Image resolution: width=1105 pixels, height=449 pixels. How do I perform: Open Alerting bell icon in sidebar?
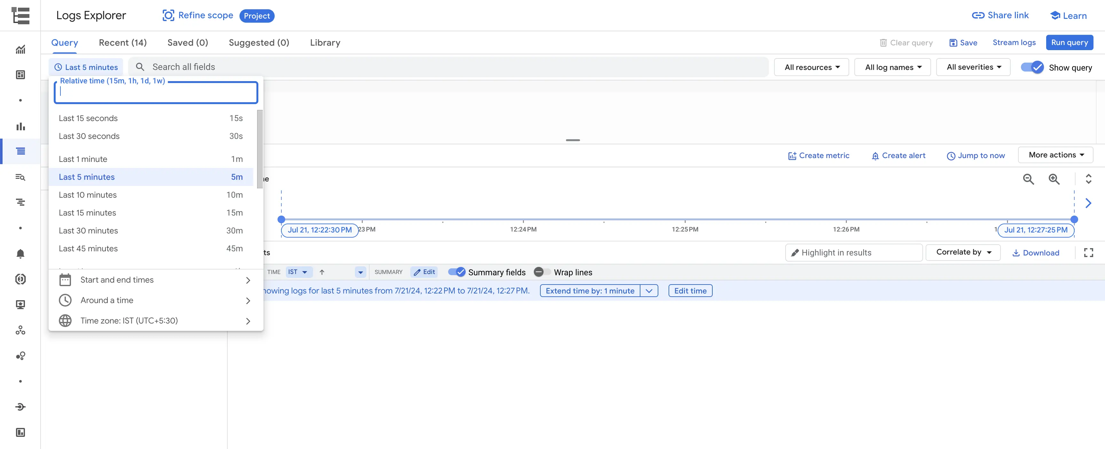pos(20,254)
